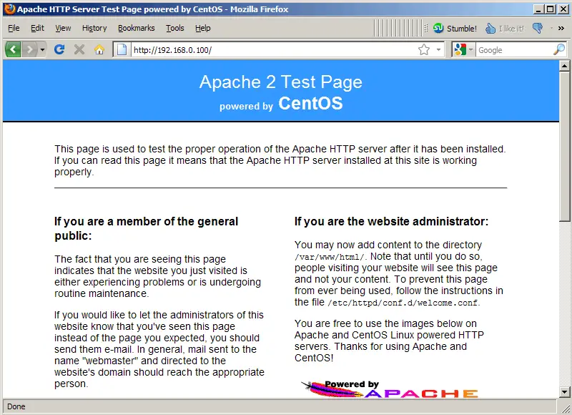This screenshot has height=415, width=572.
Task: Open the Bookmarks menu
Action: 136,28
